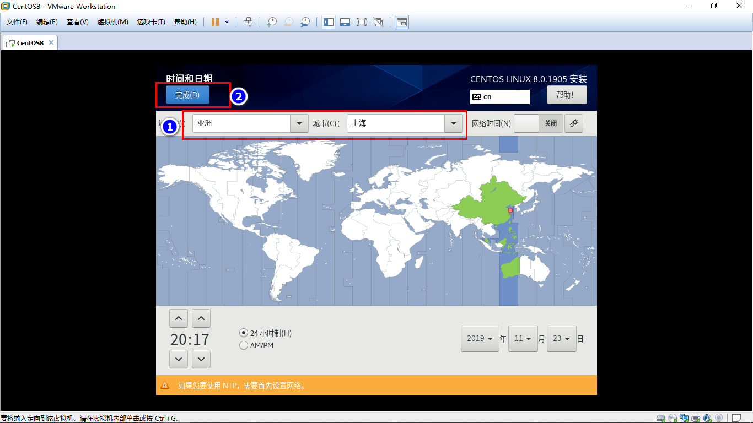This screenshot has width=753, height=423.
Task: Click the network adapter status icon
Action: [684, 418]
